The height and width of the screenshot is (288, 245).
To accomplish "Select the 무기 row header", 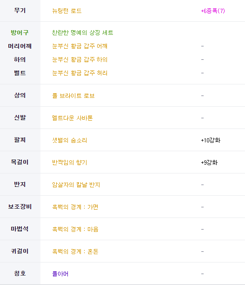I will click(20, 11).
